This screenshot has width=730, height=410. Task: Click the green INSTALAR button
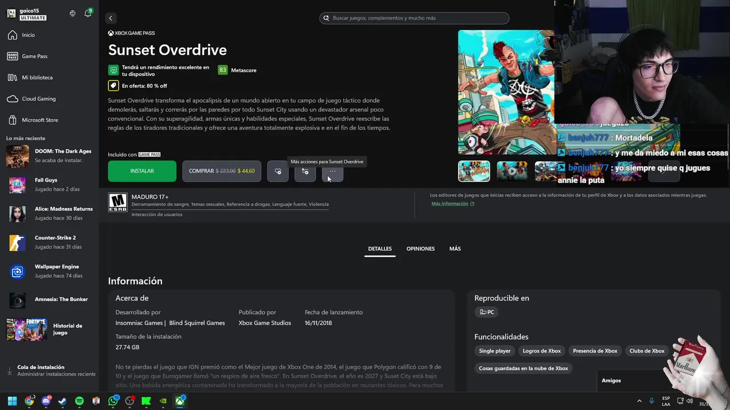142,171
